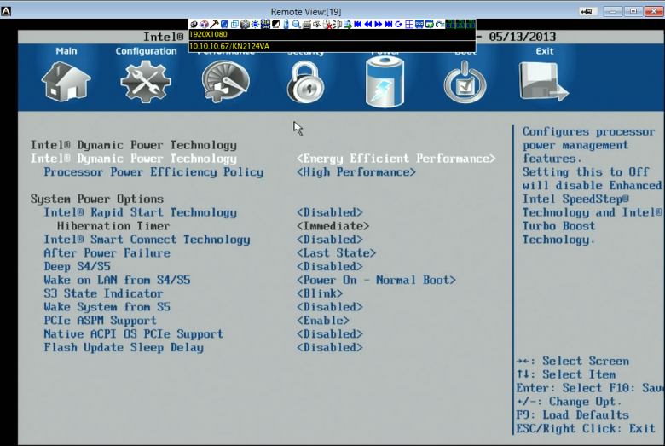Screen dimensions: 665x446
Task: Click the camera snapshot icon in KVM toolbar
Action: click(246, 24)
